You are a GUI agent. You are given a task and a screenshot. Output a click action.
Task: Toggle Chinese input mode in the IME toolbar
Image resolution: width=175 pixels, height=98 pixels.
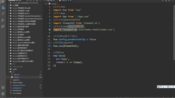[x=161, y=87]
